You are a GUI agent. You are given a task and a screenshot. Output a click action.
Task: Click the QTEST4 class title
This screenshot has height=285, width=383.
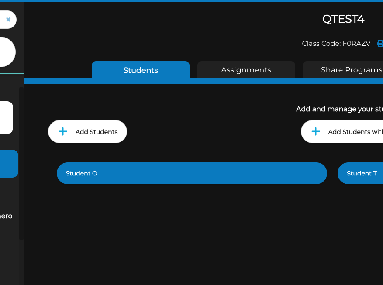[343, 19]
